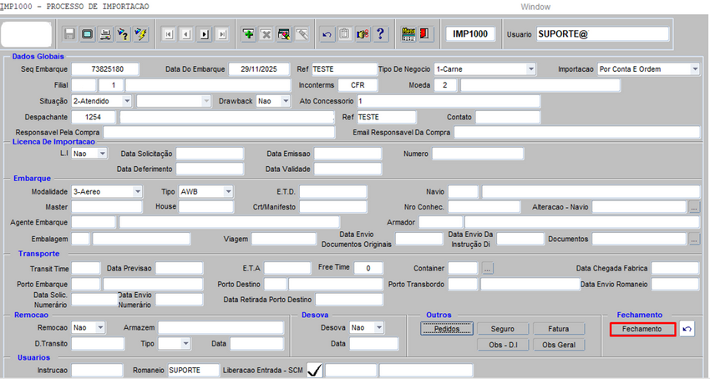Open the Obs Geral button
This screenshot has height=379, width=710.
[558, 345]
